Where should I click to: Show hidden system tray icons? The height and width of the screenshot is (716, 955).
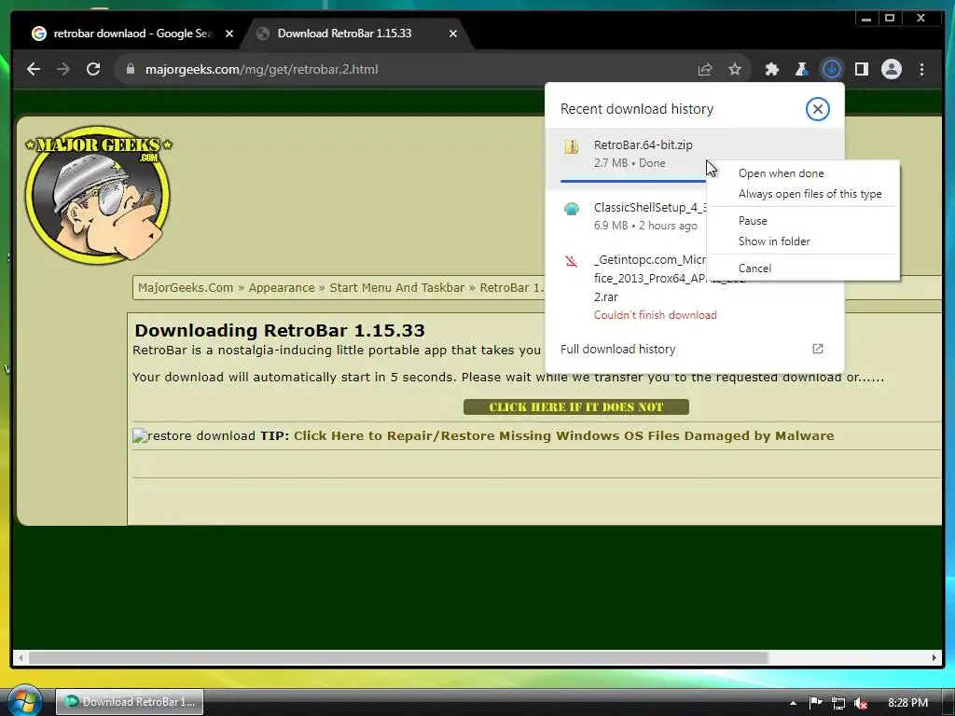793,703
